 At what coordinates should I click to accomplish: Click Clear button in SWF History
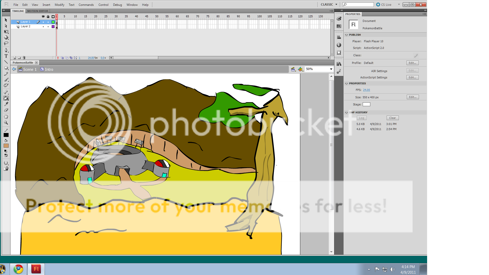point(392,118)
